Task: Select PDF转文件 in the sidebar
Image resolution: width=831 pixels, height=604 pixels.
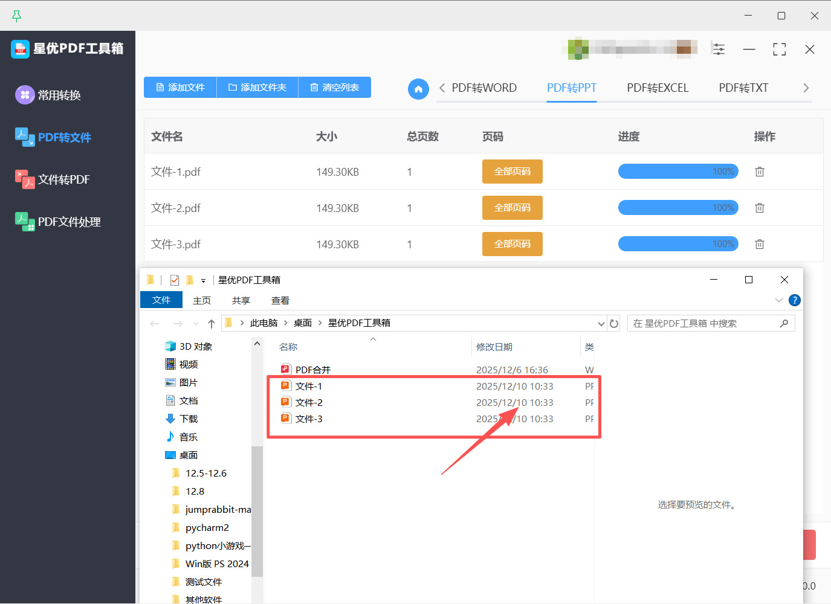Action: tap(53, 137)
